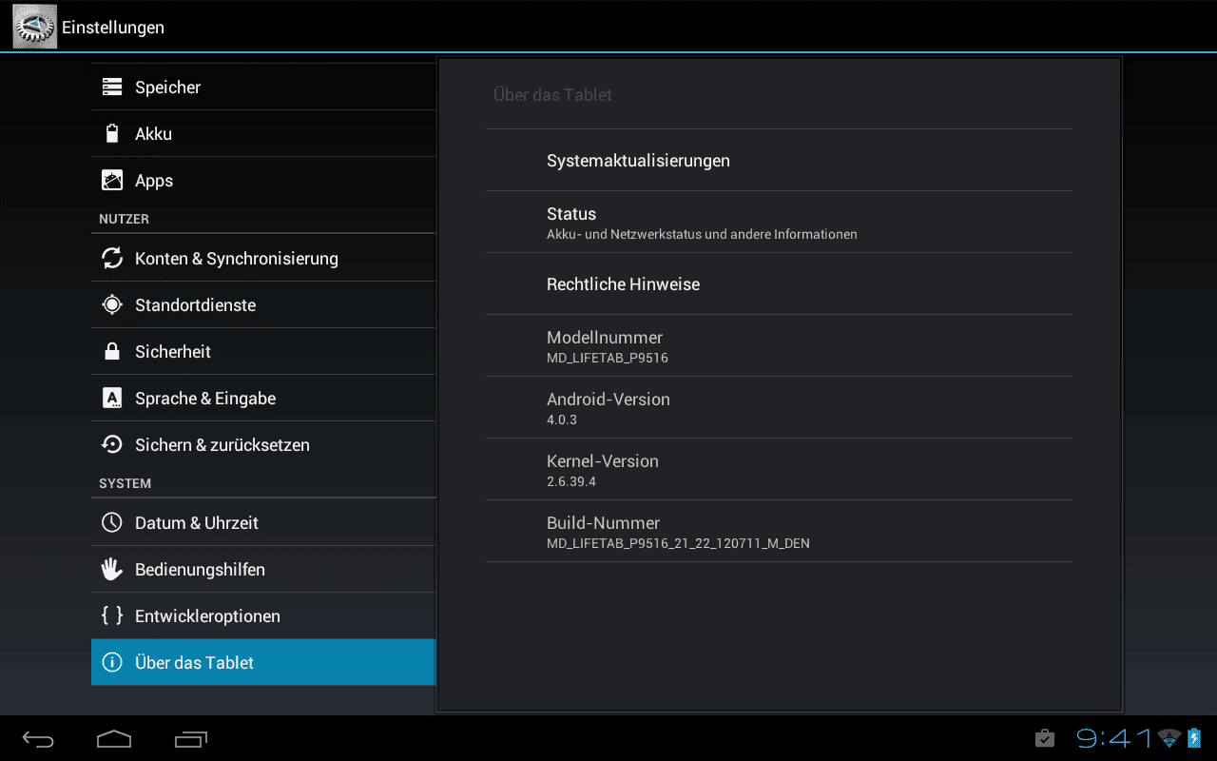Image resolution: width=1217 pixels, height=761 pixels.
Task: Tap the Kernel-Version 2.6.39.4 row
Action: [779, 469]
